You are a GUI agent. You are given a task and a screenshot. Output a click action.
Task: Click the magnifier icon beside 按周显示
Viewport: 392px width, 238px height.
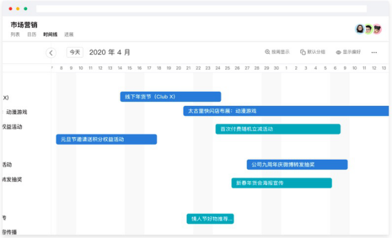pos(267,52)
